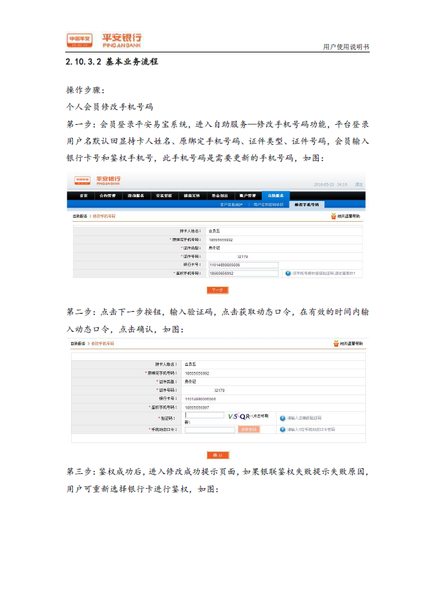Click 修改手机号码 breadcrumb in the verification-code form
This screenshot has width=435, height=615.
[x=103, y=343]
